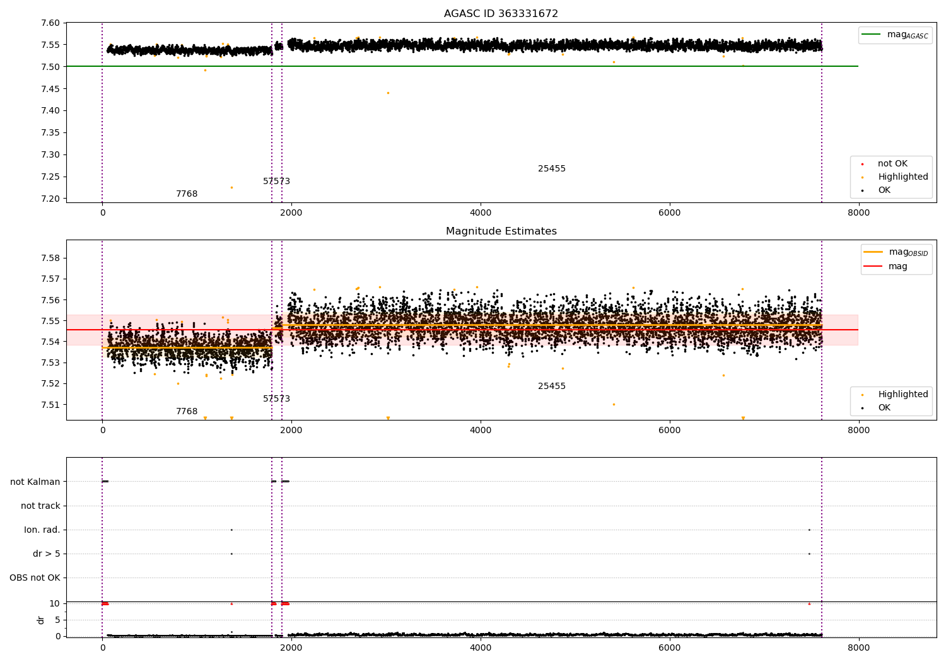The height and width of the screenshot is (662, 946).
Task: Click the 7.60 tick on the top panel
Action: pos(50,23)
